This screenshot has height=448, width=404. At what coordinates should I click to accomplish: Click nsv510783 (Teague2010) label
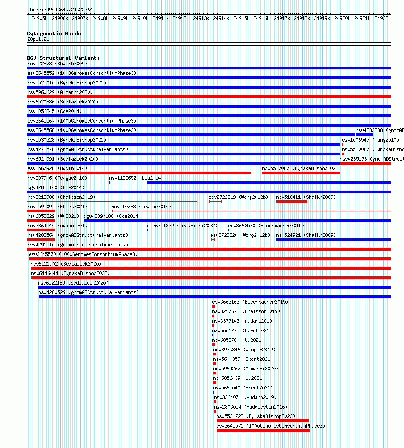(141, 207)
